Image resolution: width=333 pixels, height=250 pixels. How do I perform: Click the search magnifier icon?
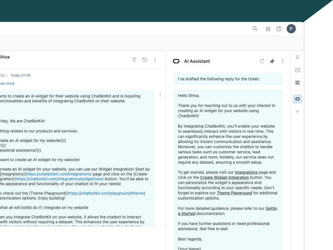(x=255, y=29)
